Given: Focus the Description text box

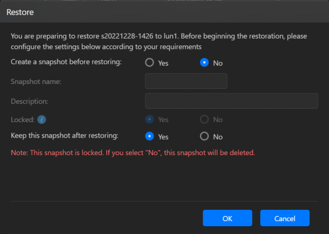Looking at the screenshot, I should click(x=231, y=101).
